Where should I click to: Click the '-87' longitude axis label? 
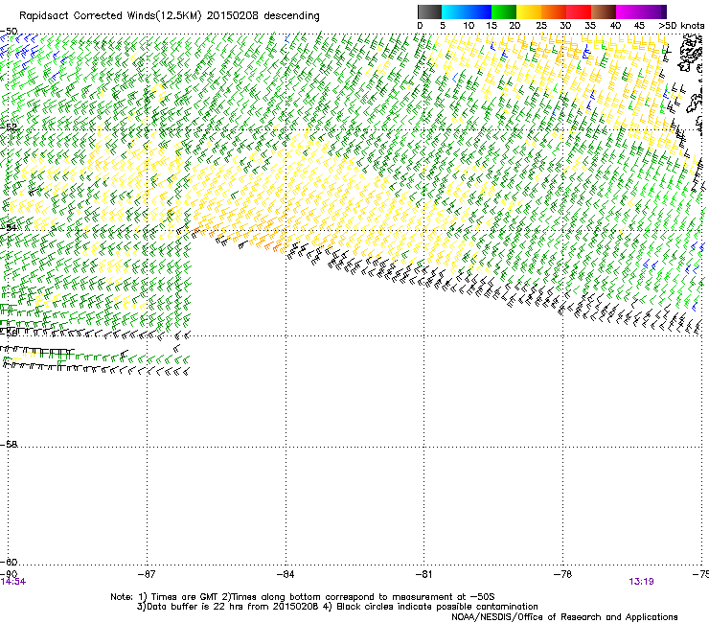pyautogui.click(x=147, y=574)
